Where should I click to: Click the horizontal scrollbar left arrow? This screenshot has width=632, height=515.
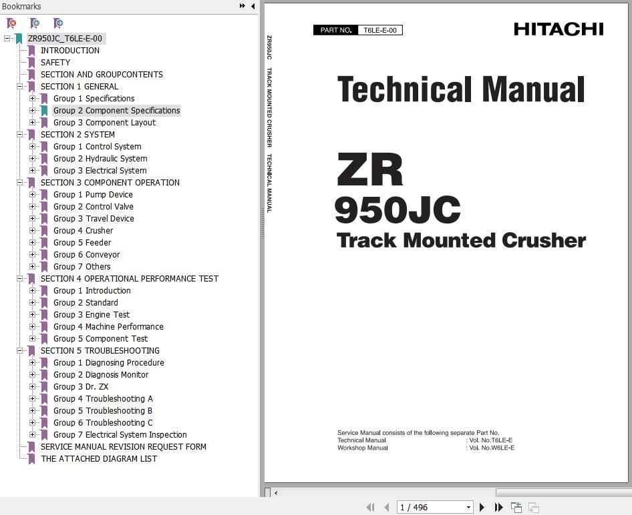pyautogui.click(x=276, y=493)
